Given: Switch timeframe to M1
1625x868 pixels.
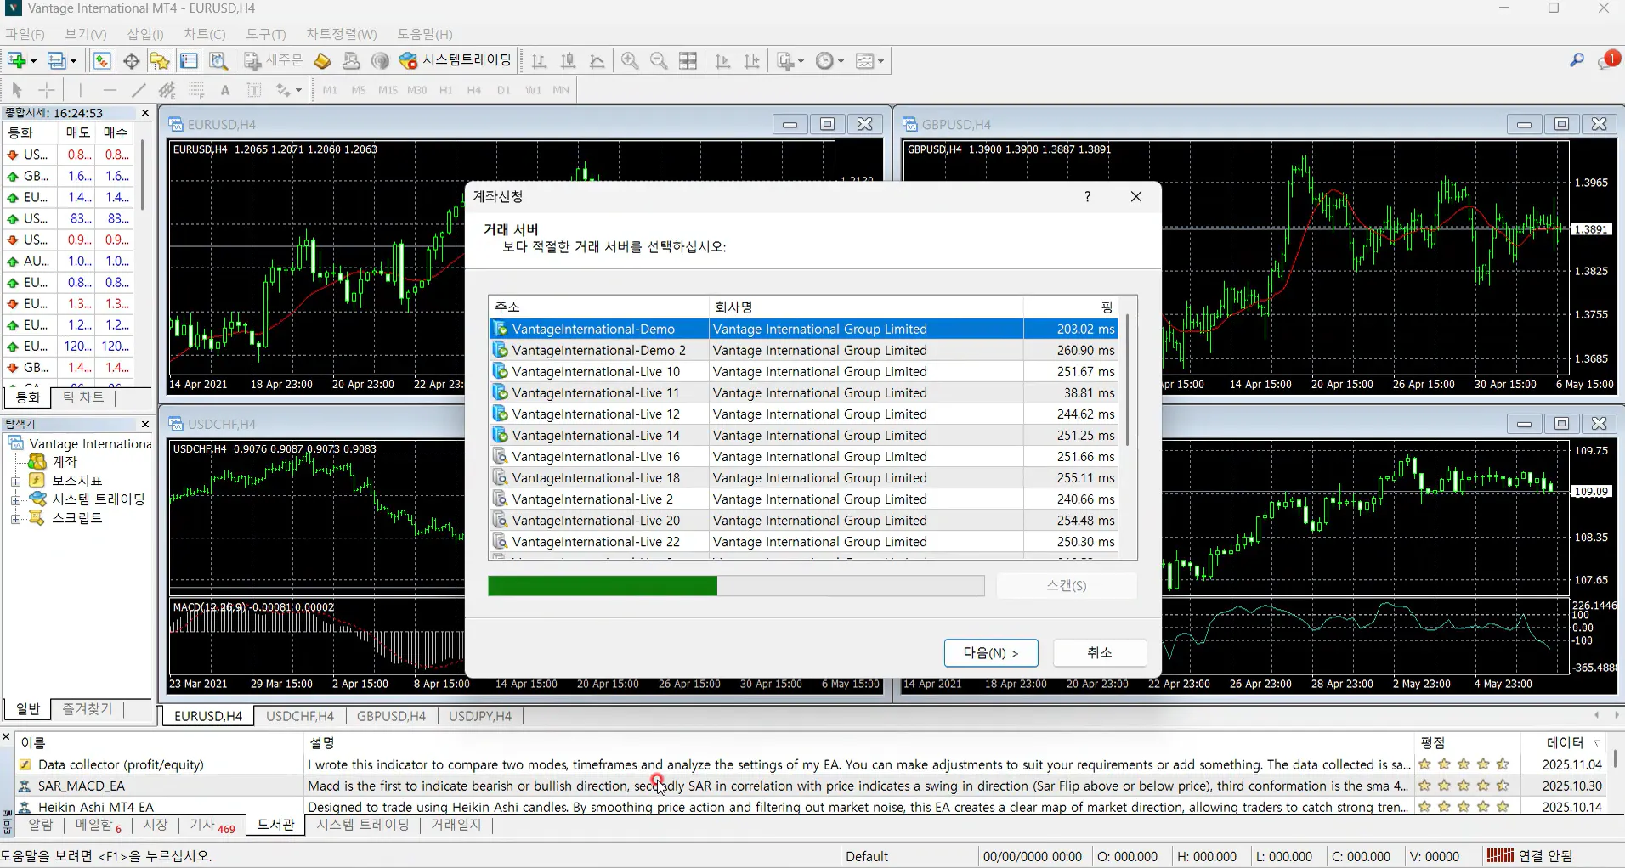Looking at the screenshot, I should point(330,90).
